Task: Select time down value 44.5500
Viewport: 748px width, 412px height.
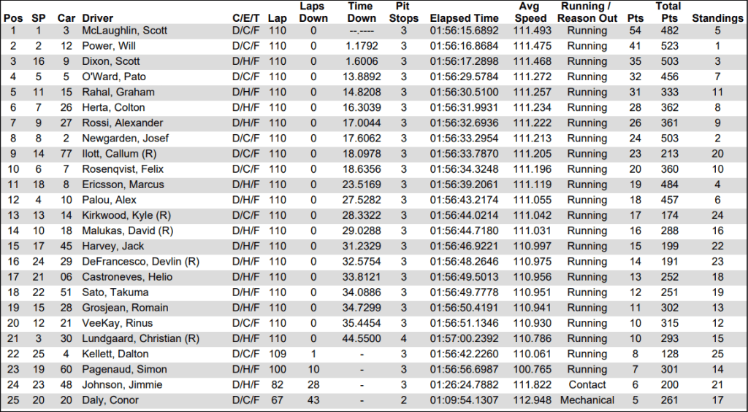Action: click(362, 338)
